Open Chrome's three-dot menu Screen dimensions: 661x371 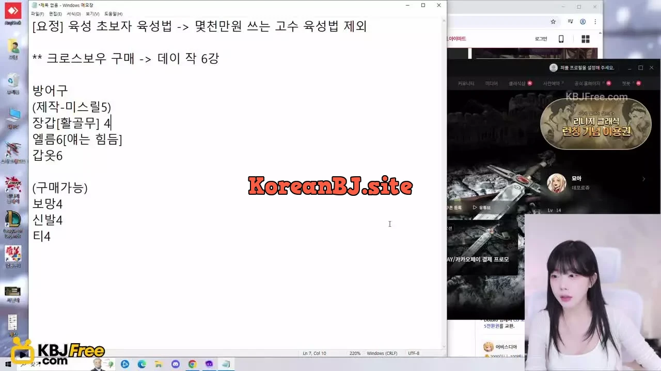(595, 22)
